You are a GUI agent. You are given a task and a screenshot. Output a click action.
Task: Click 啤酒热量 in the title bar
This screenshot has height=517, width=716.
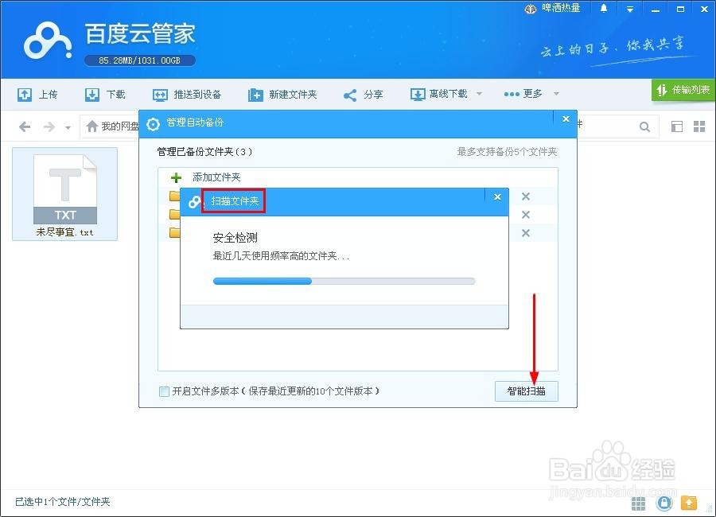click(559, 9)
